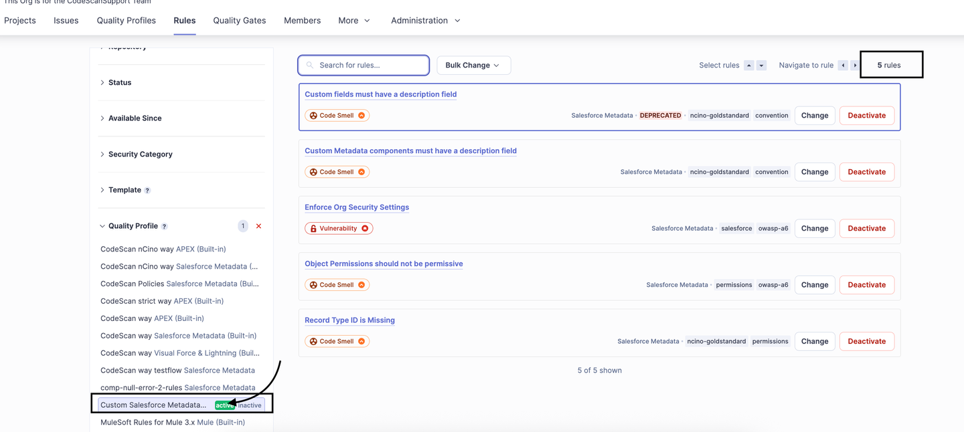The width and height of the screenshot is (964, 432).
Task: Clear the Quality Profile filter red X
Action: click(x=258, y=226)
